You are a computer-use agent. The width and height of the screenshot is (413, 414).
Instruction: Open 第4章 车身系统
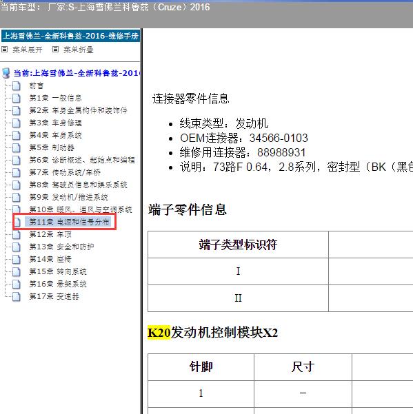coord(55,135)
